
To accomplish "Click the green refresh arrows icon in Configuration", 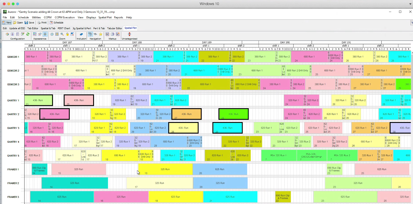I will pyautogui.click(x=28, y=34).
